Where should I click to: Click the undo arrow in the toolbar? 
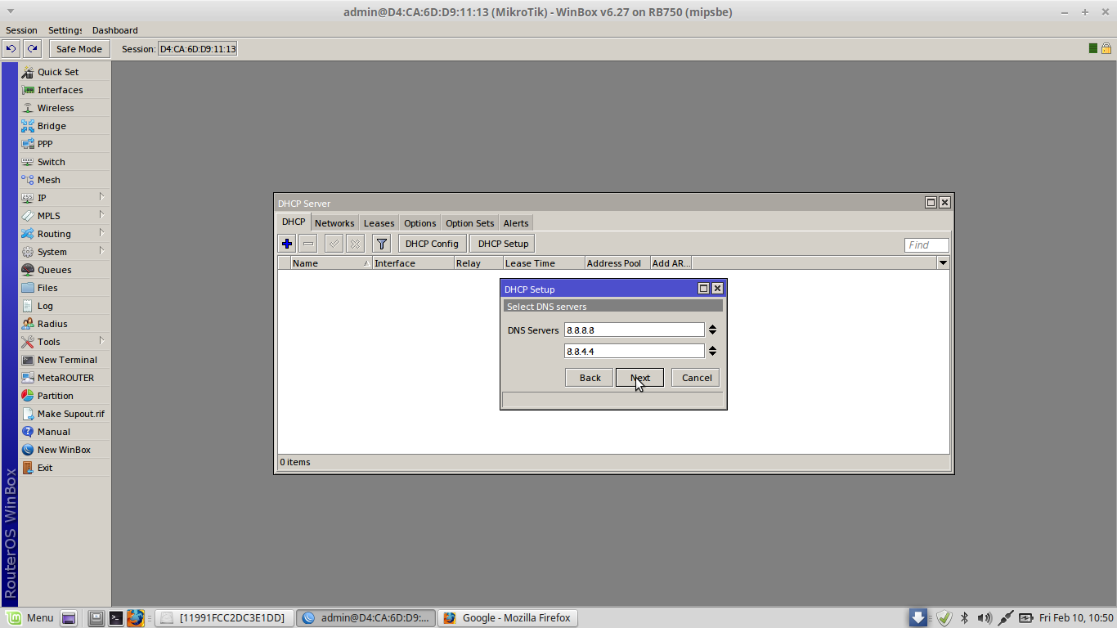(x=11, y=49)
